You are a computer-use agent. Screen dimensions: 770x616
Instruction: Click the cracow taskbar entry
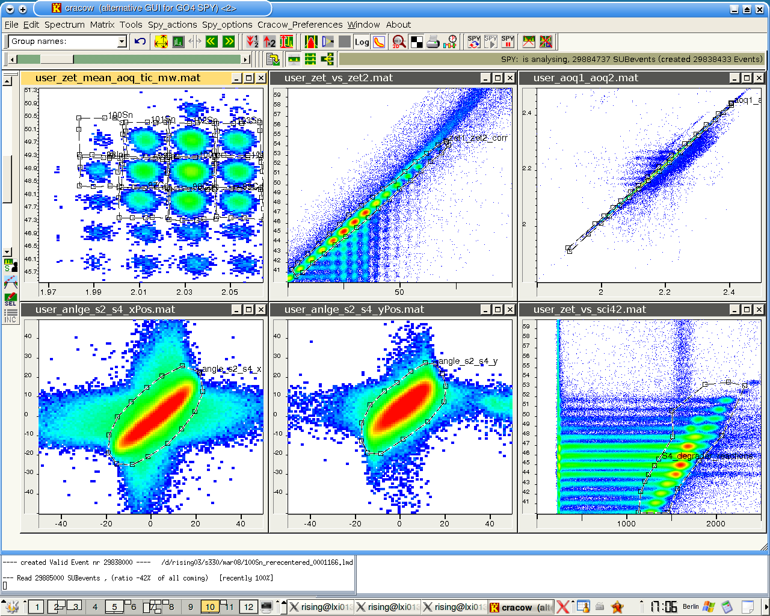click(x=521, y=607)
